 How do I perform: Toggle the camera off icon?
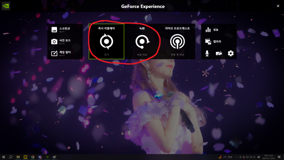coord(219,53)
